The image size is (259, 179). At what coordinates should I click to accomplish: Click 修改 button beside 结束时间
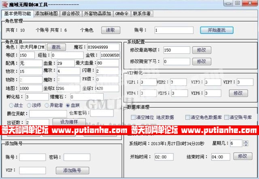point(243,156)
